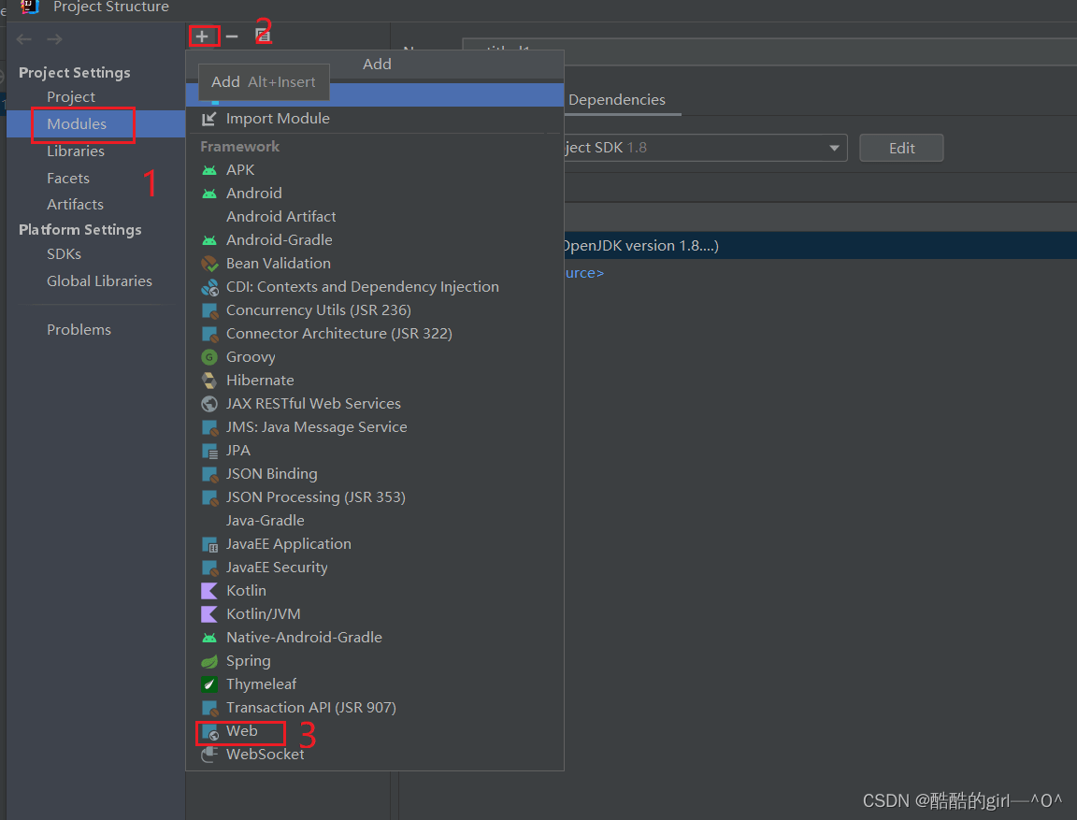Open Artifacts settings section

pos(75,205)
